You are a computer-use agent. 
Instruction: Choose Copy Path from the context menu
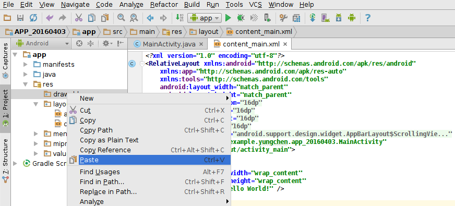149,130
